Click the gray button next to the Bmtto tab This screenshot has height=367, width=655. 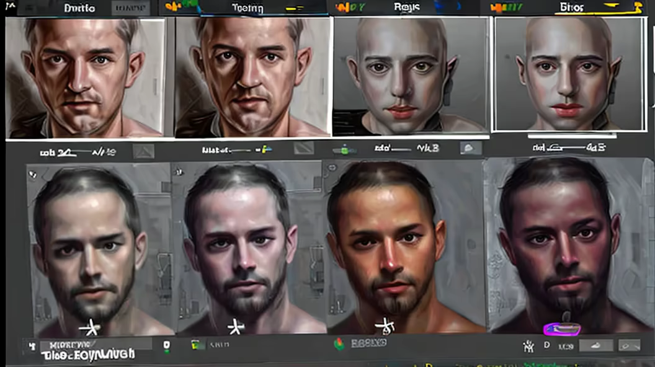click(x=130, y=8)
